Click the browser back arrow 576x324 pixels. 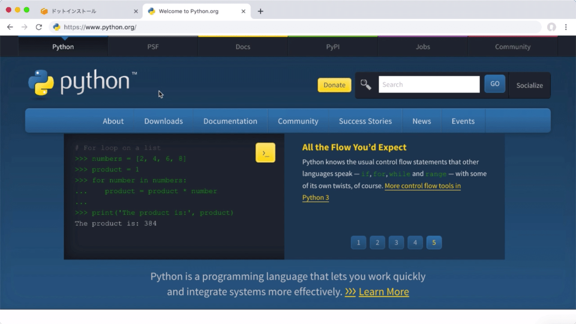point(10,27)
